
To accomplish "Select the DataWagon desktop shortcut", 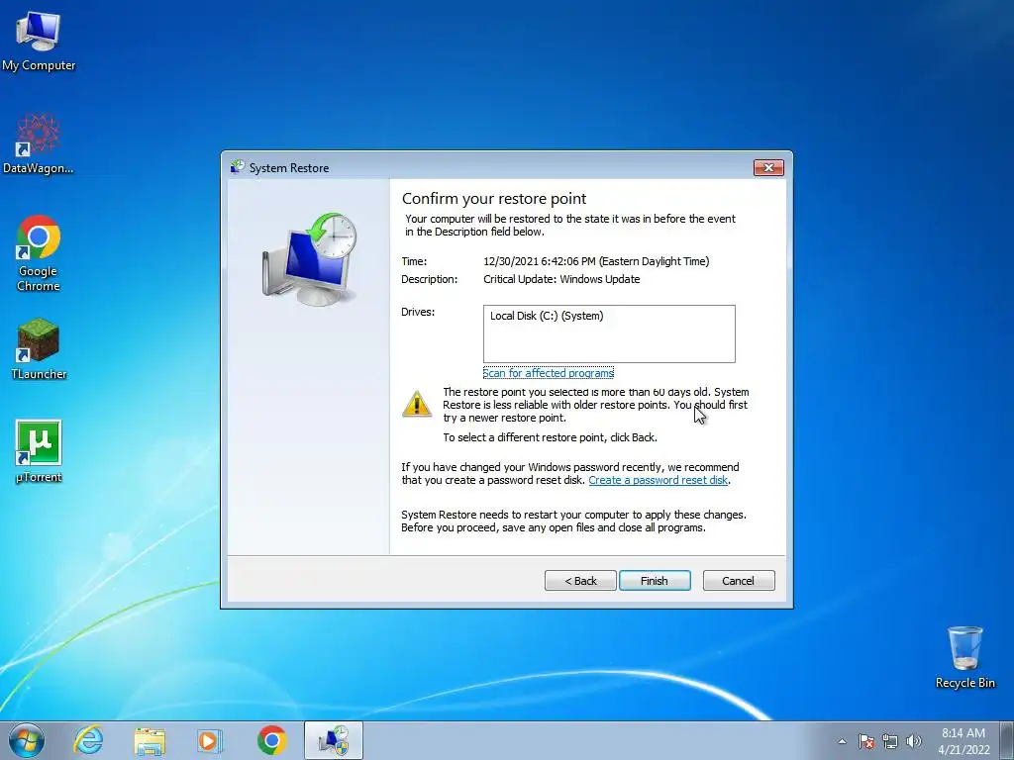I will click(x=39, y=143).
